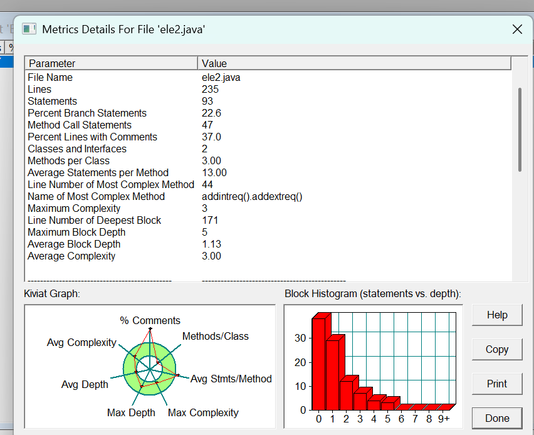The width and height of the screenshot is (534, 435).
Task: Click the Max Complexity Kiviat label
Action: point(203,412)
